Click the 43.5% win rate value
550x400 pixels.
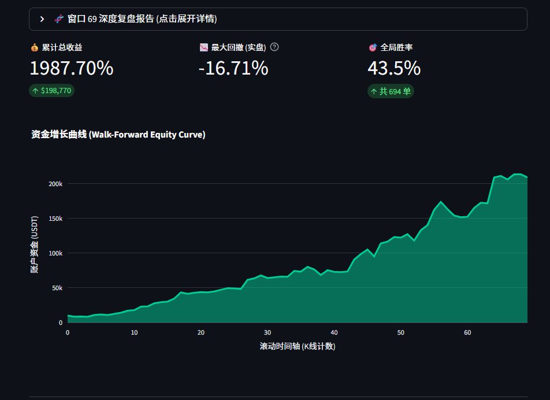click(x=393, y=68)
